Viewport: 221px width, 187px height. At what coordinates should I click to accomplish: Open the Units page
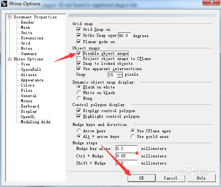tap(27, 33)
